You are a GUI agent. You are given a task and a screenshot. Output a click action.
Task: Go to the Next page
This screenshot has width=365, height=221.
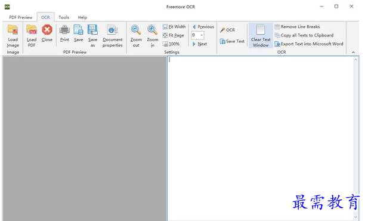200,44
